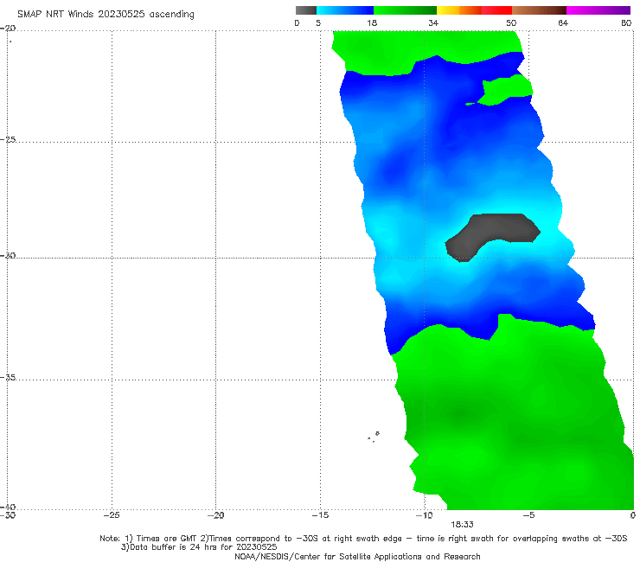
Task: Click the longitude axis label '-15'
Action: [x=320, y=515]
